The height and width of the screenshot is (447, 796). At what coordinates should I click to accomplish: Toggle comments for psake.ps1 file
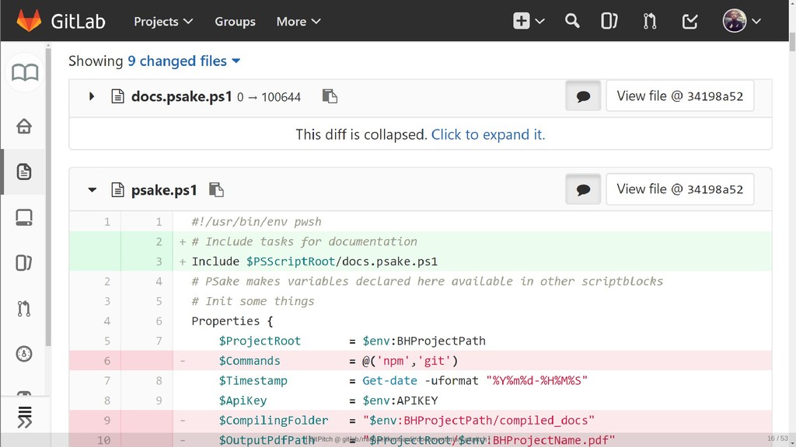pyautogui.click(x=583, y=189)
